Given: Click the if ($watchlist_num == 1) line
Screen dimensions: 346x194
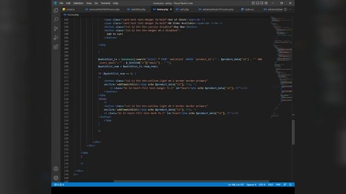Looking at the screenshot, I should click(117, 73).
